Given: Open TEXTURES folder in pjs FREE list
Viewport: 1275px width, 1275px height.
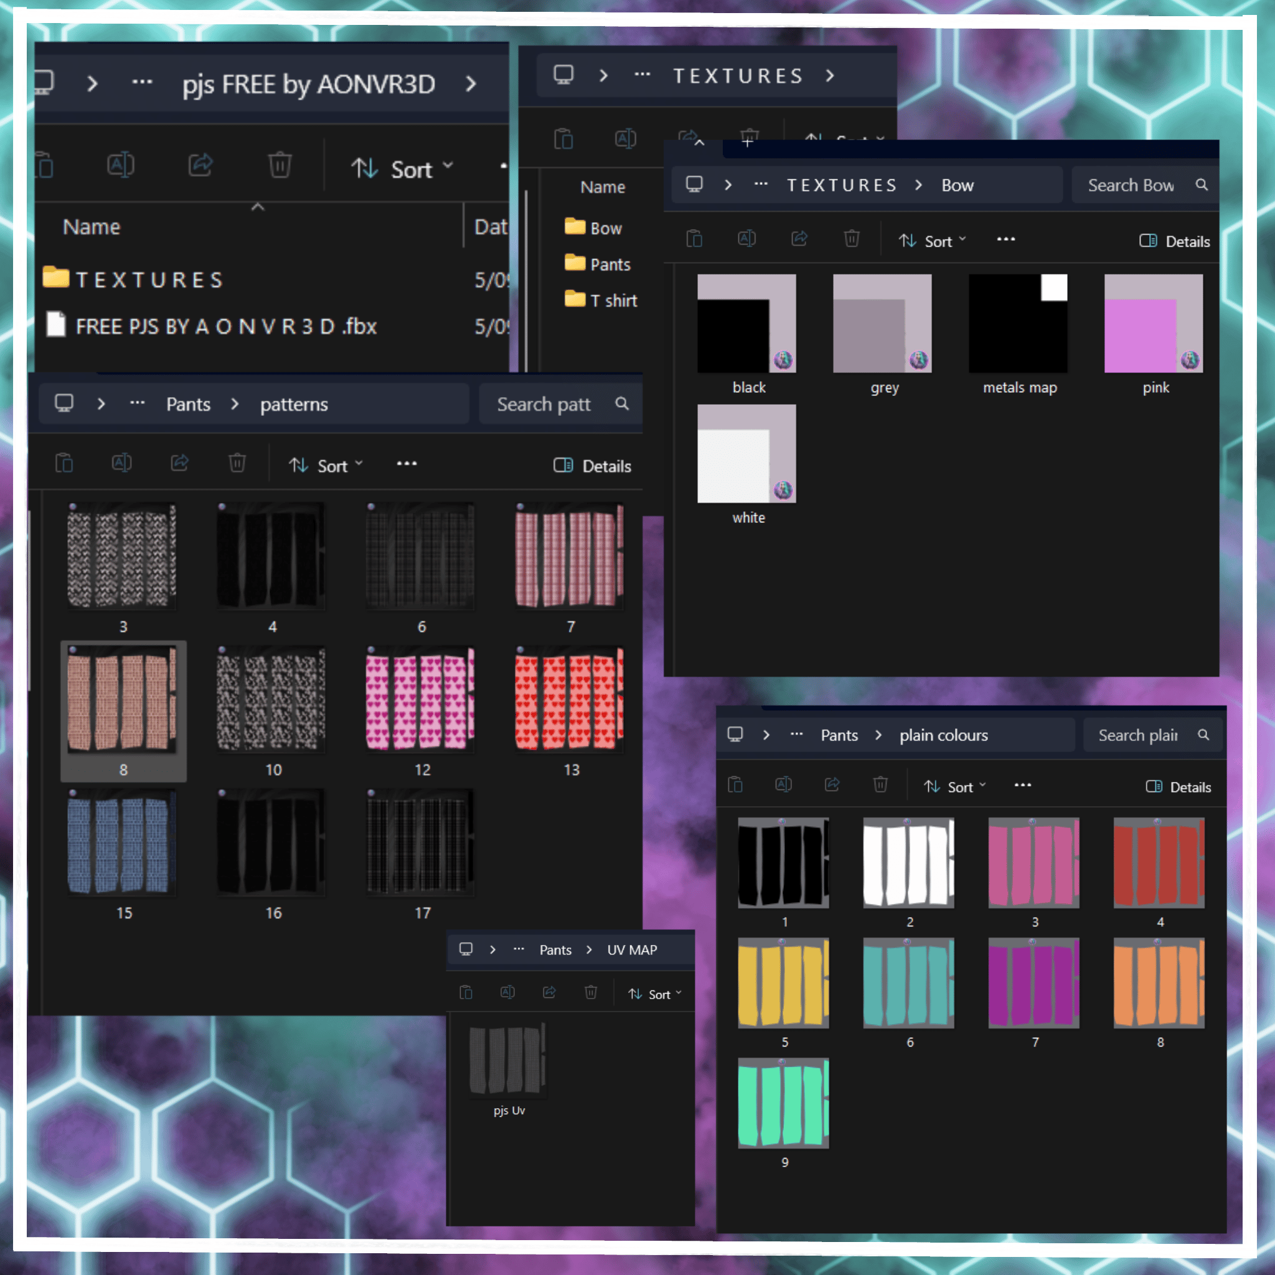Looking at the screenshot, I should 149,279.
